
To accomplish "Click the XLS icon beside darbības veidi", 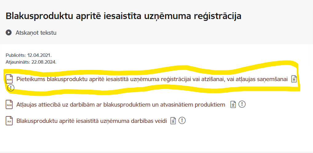I will click(9, 121).
